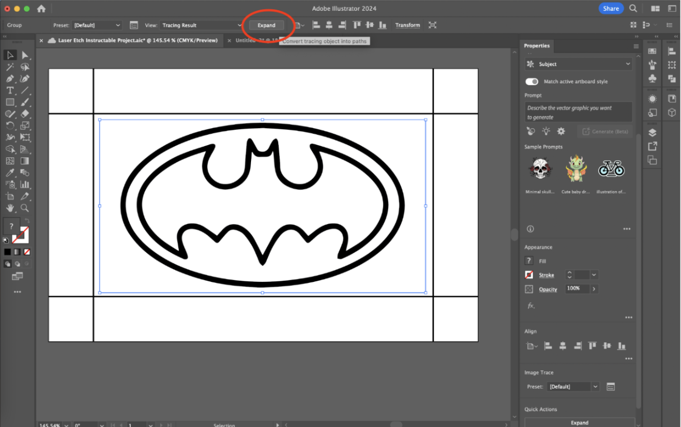
Task: Click the black Color mode swatch
Action: tap(8, 252)
